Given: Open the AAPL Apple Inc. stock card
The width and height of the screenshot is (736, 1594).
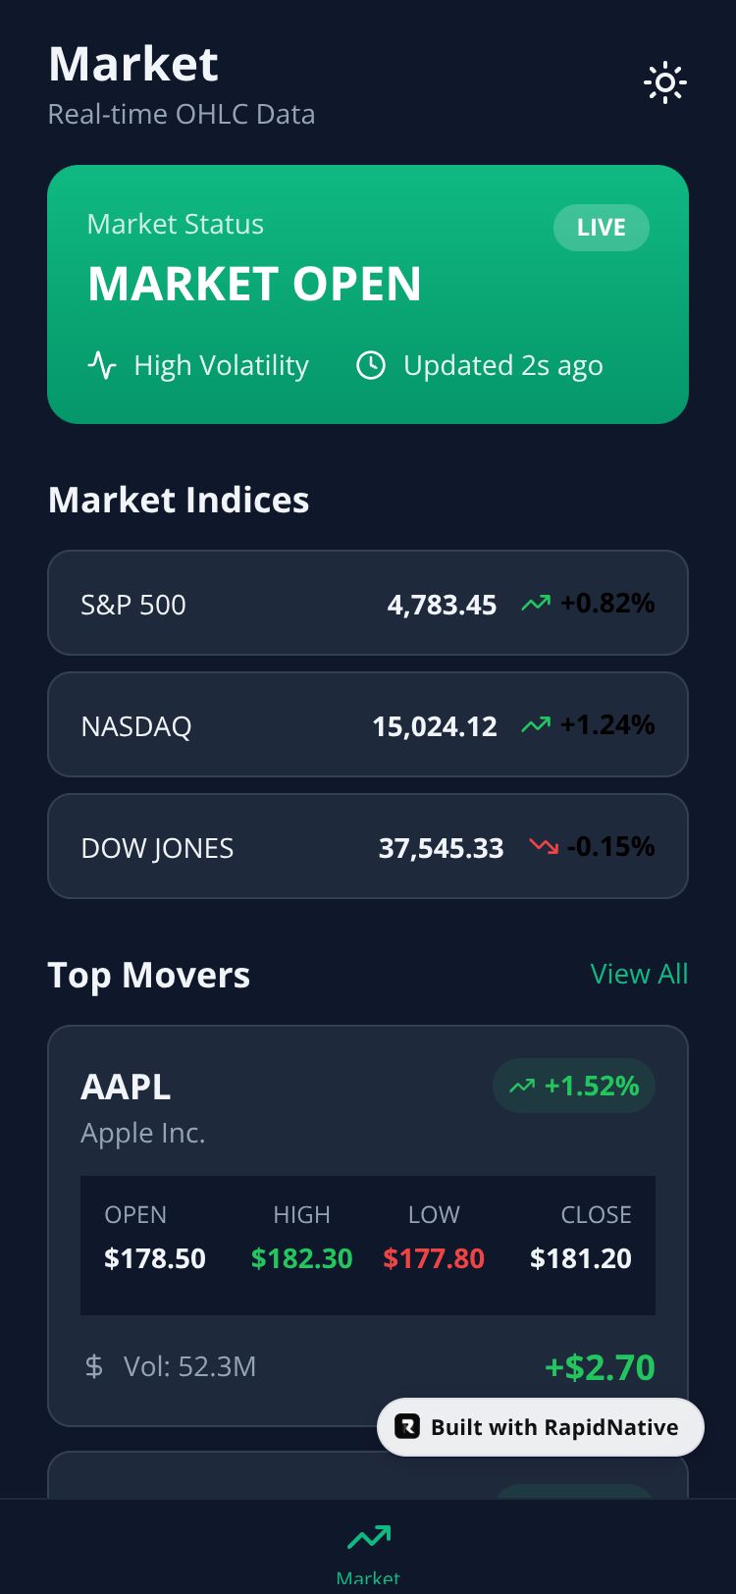Looking at the screenshot, I should [x=245, y=1109].
